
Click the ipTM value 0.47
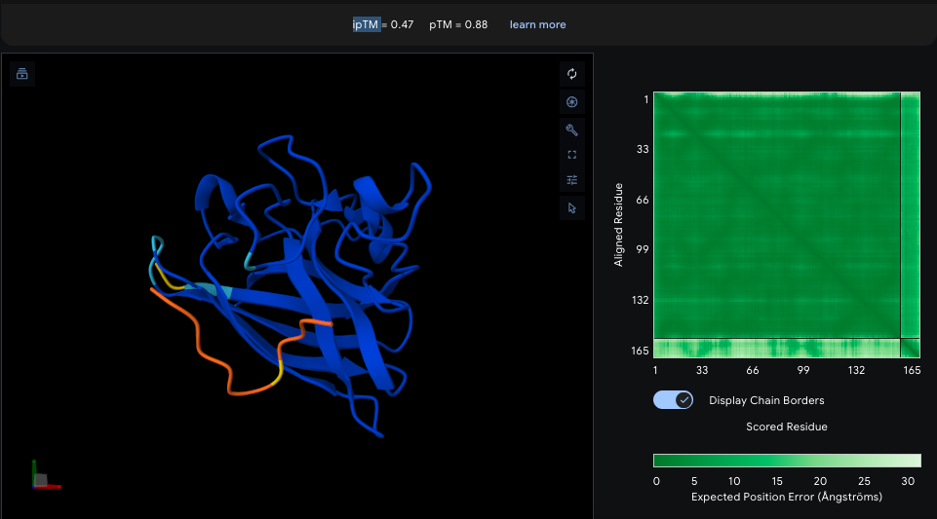(x=402, y=24)
